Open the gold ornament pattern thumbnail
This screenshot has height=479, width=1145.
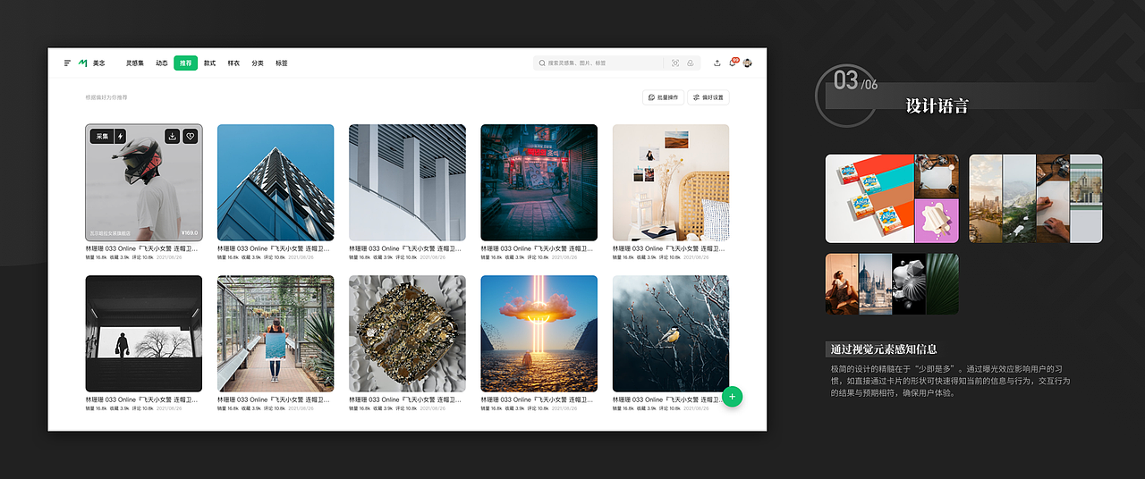tap(407, 333)
